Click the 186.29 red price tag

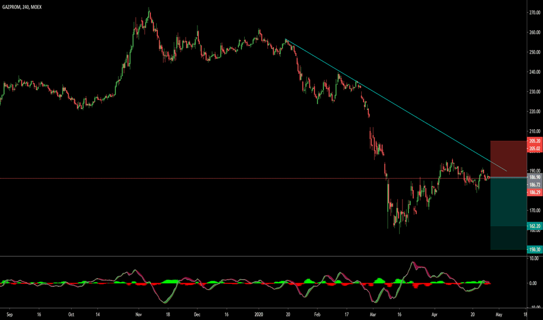pos(535,192)
